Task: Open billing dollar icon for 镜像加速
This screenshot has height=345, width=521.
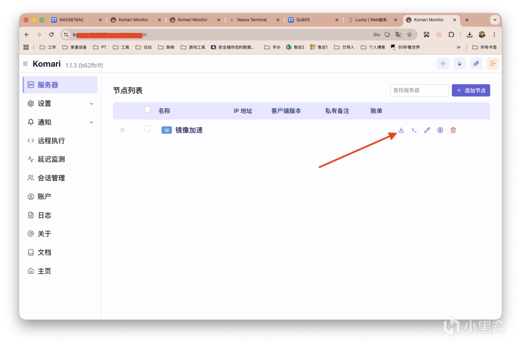Action: [440, 130]
